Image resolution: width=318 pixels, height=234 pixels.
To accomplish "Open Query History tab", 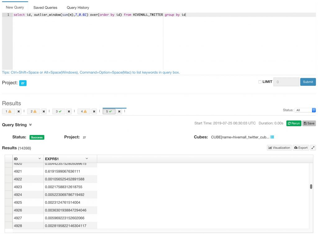I will coord(78,7).
